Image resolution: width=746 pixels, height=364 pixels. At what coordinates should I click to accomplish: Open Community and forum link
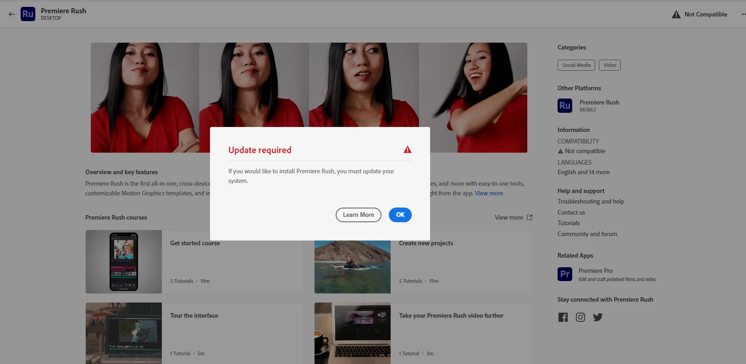(587, 234)
